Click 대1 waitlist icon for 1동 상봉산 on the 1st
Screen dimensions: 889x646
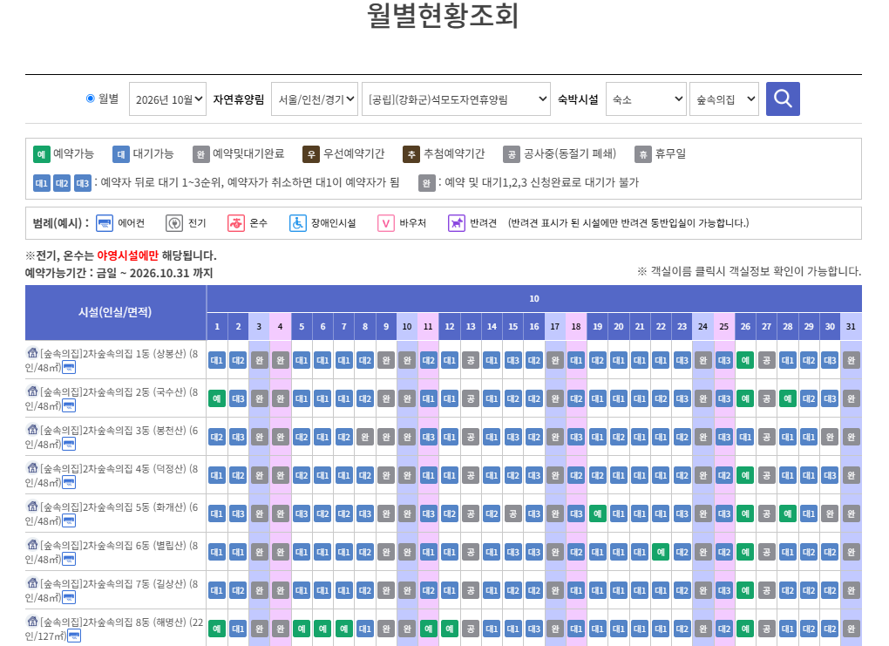tap(216, 360)
